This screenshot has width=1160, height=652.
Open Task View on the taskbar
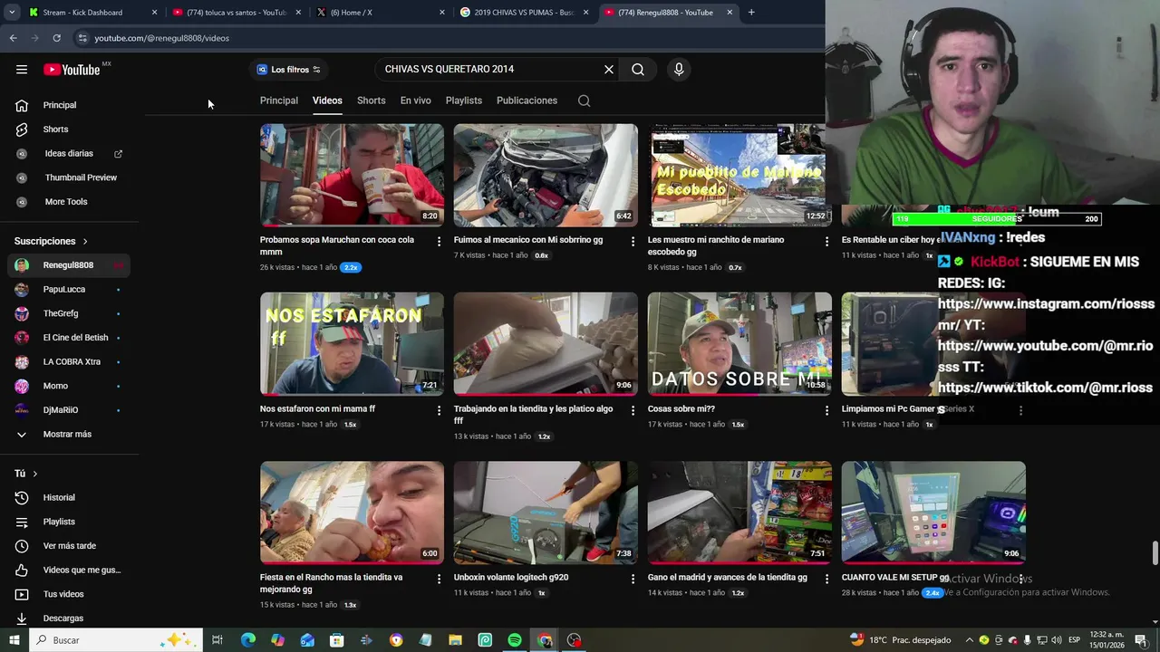217,640
